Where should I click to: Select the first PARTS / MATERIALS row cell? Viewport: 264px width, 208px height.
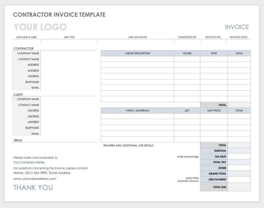pos(137,116)
